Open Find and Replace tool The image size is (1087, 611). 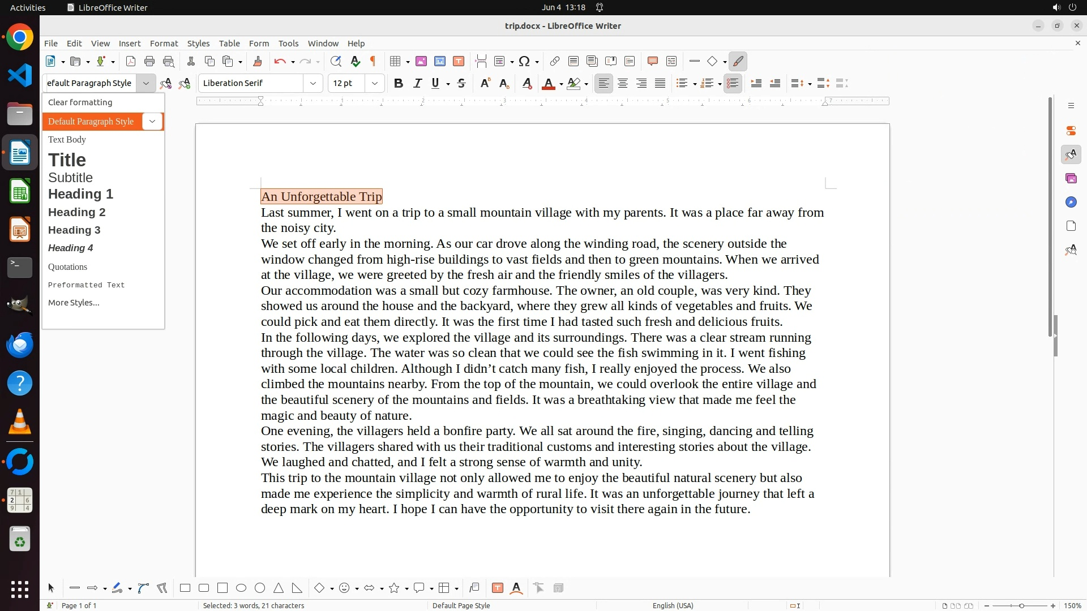[x=336, y=62]
